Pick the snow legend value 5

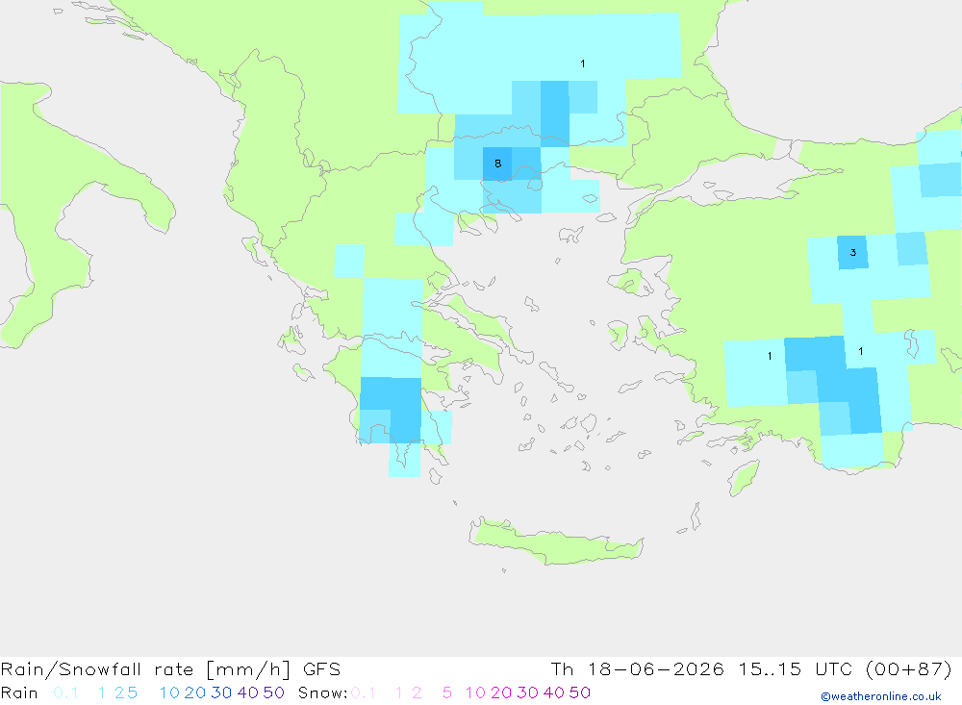(x=447, y=692)
